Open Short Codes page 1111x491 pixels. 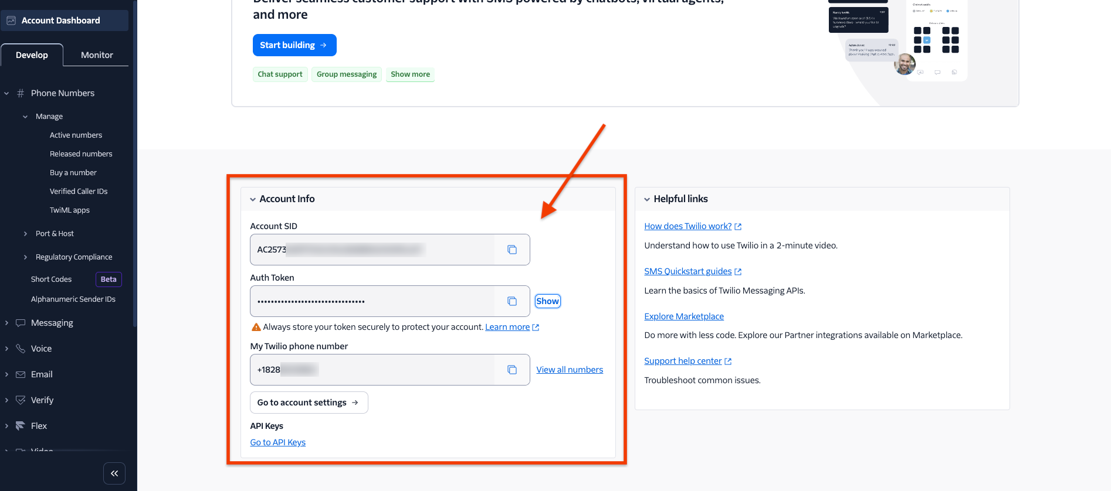click(x=51, y=279)
